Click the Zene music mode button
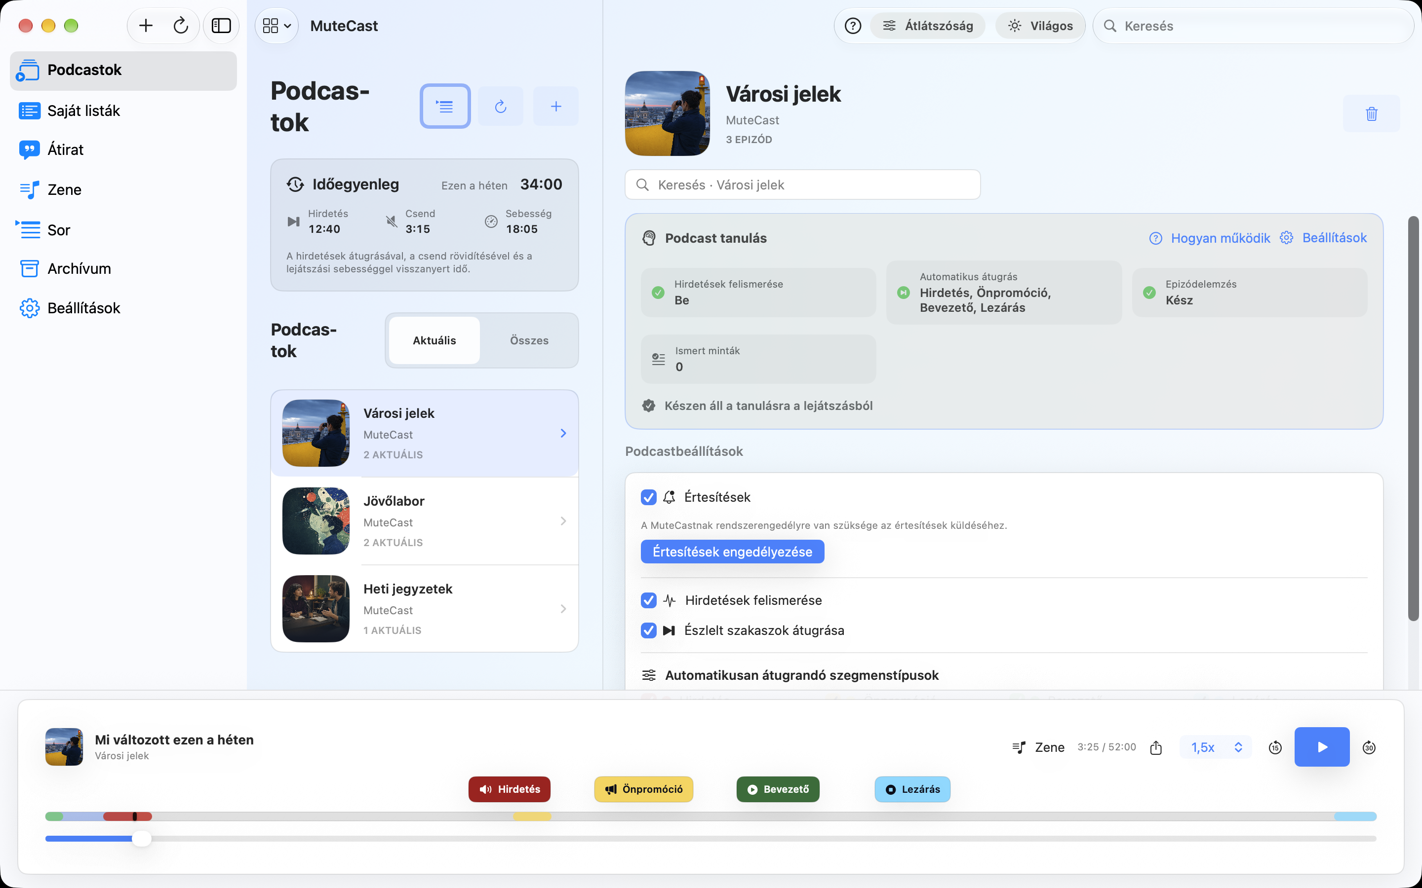This screenshot has width=1422, height=888. 1038,747
